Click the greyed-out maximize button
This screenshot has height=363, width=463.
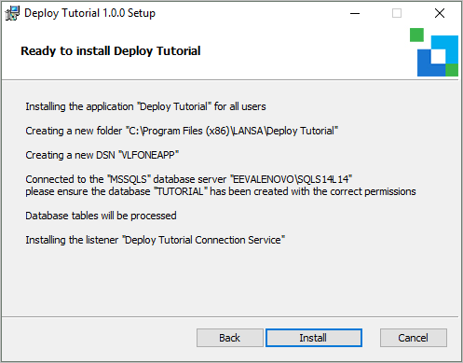click(x=397, y=13)
